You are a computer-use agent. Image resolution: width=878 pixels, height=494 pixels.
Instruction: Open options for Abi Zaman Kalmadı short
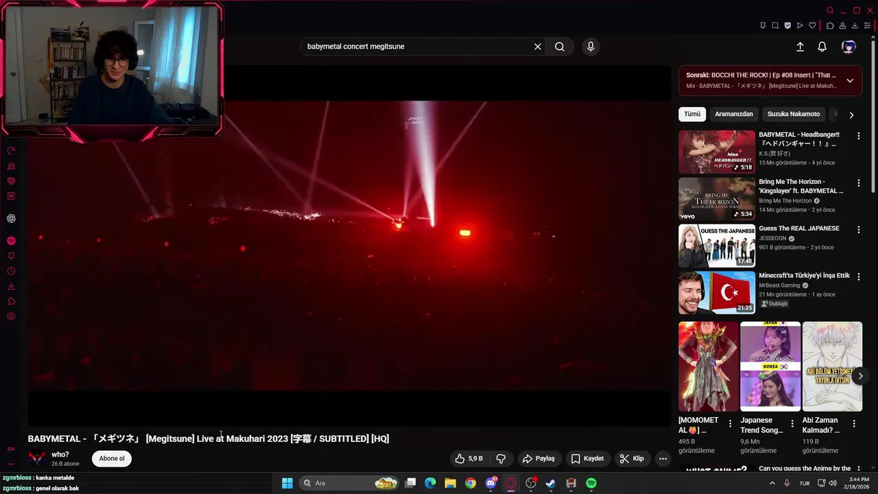(x=854, y=424)
